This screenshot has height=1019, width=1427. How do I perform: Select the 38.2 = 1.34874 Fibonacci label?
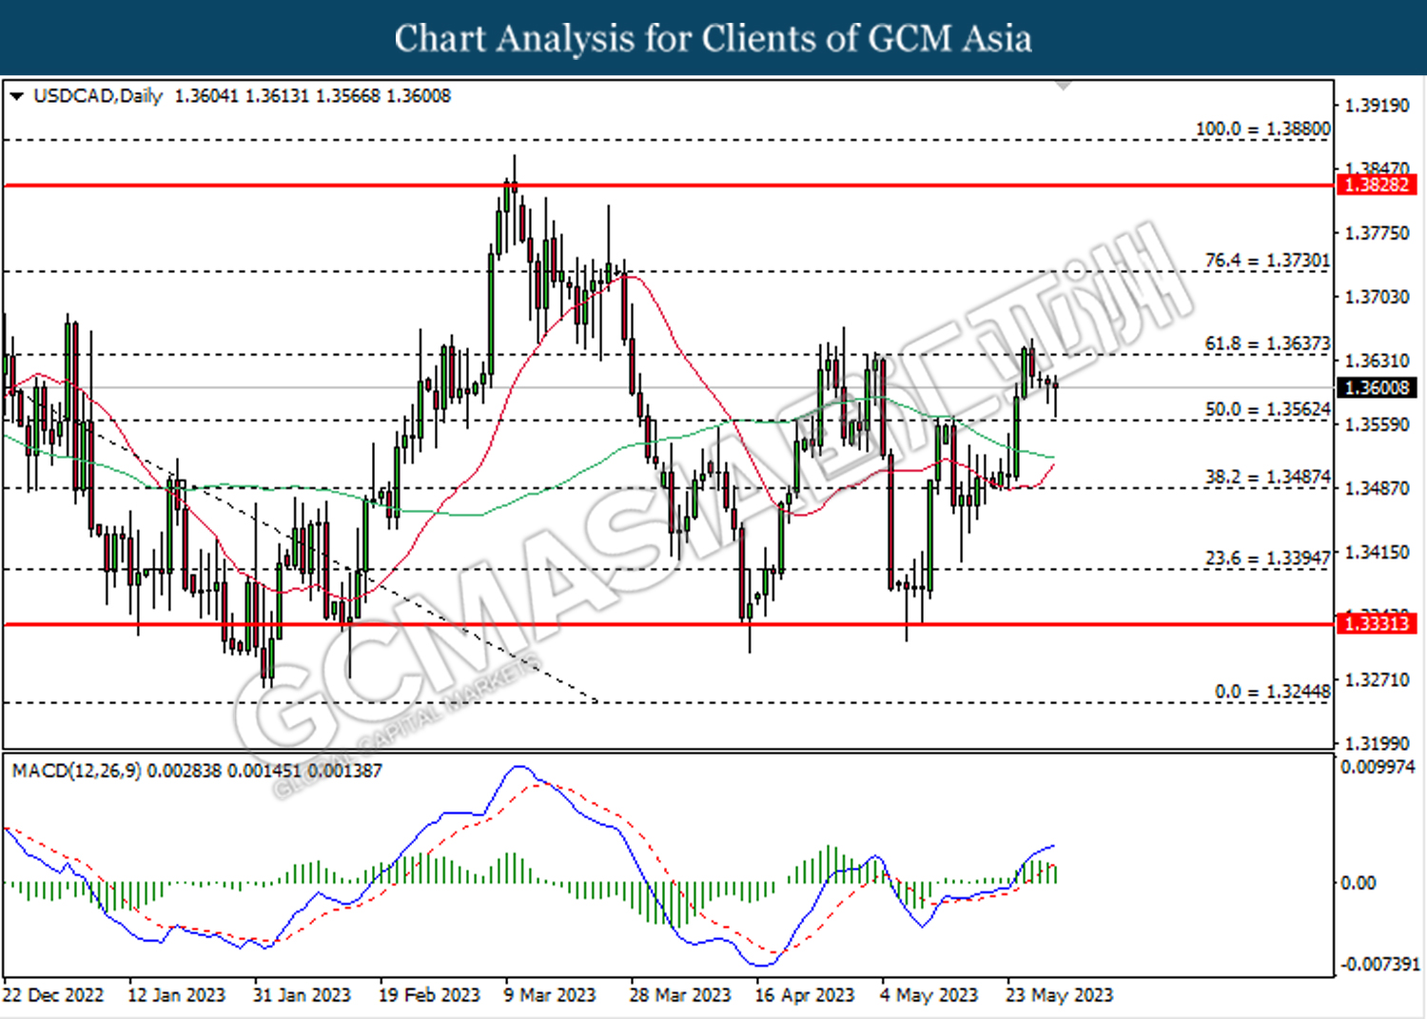[1267, 477]
